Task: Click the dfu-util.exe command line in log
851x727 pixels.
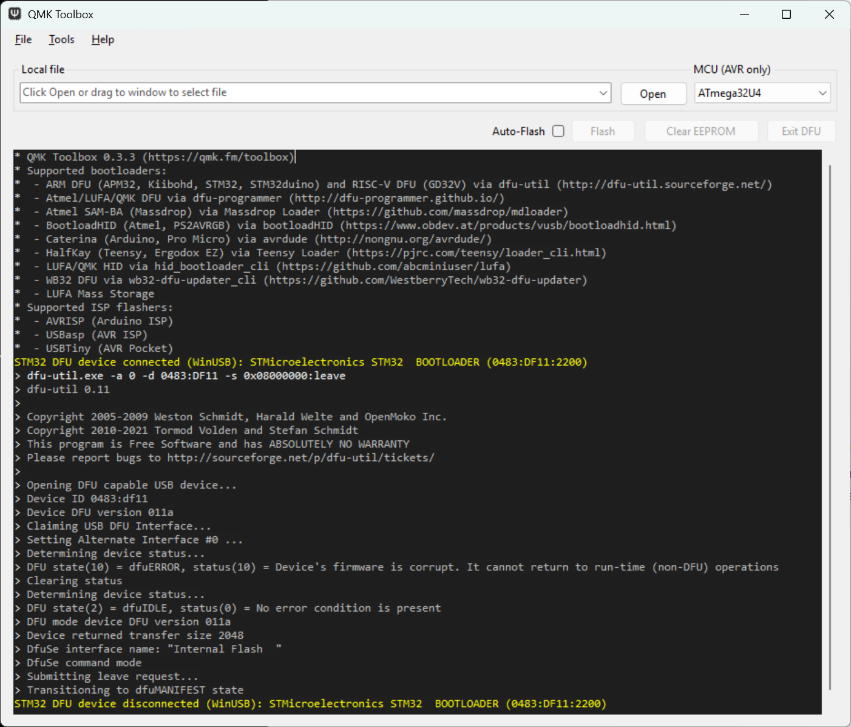Action: pyautogui.click(x=185, y=376)
